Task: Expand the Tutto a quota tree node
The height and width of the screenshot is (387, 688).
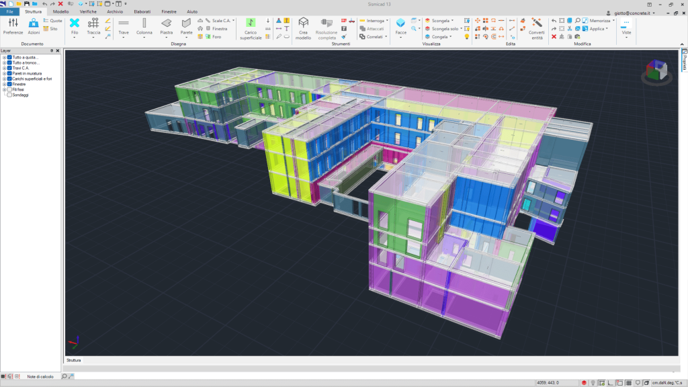Action: [5, 58]
